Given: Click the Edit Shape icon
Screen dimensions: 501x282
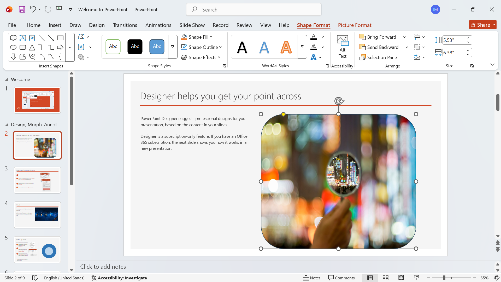Looking at the screenshot, I should (x=81, y=37).
